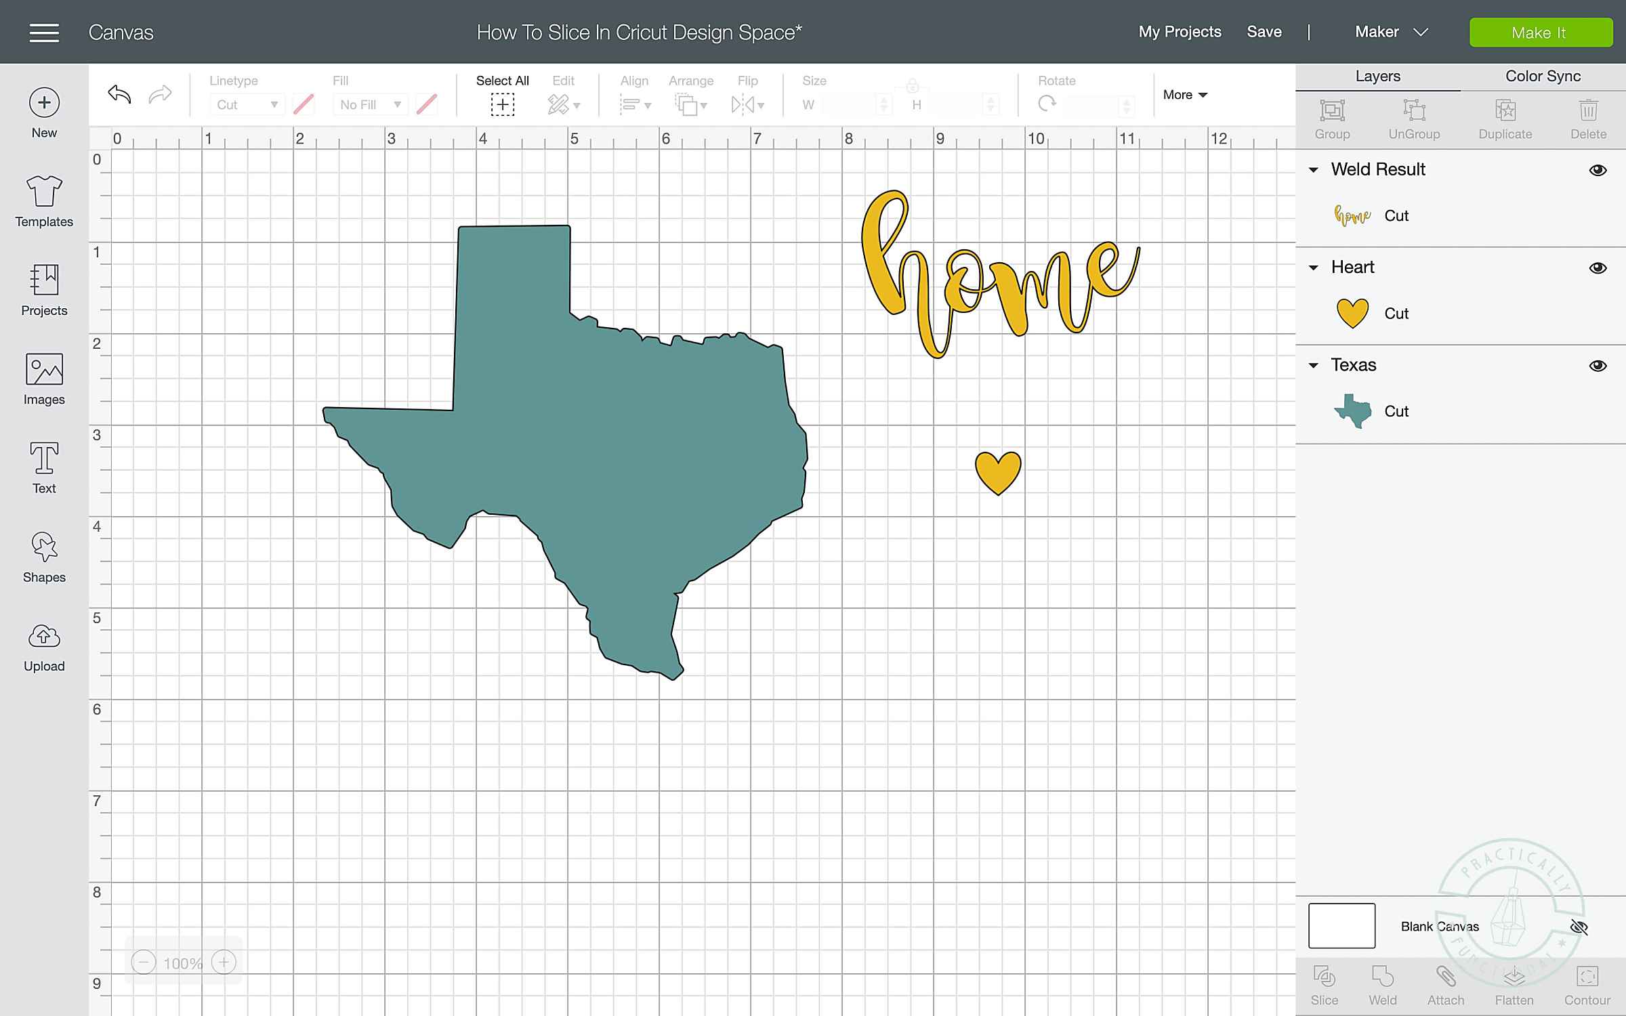Click the Weld tool
Screen dimensions: 1626x1016
click(1383, 986)
